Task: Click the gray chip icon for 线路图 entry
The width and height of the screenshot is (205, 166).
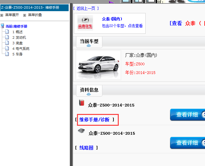Action: [81, 131]
